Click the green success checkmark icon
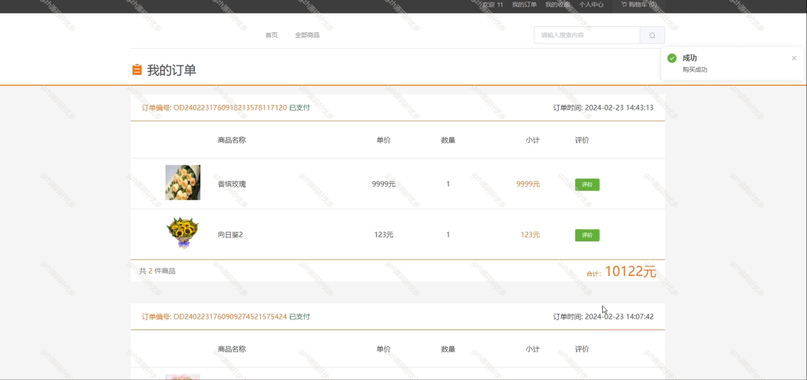807x380 pixels. click(x=671, y=58)
